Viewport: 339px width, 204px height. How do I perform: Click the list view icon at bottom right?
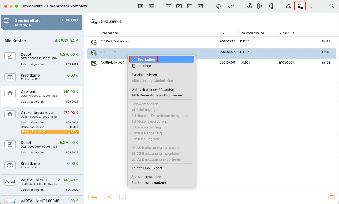(x=331, y=197)
